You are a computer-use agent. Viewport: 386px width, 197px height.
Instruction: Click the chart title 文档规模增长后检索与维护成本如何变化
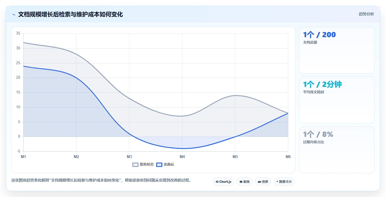tap(70, 14)
